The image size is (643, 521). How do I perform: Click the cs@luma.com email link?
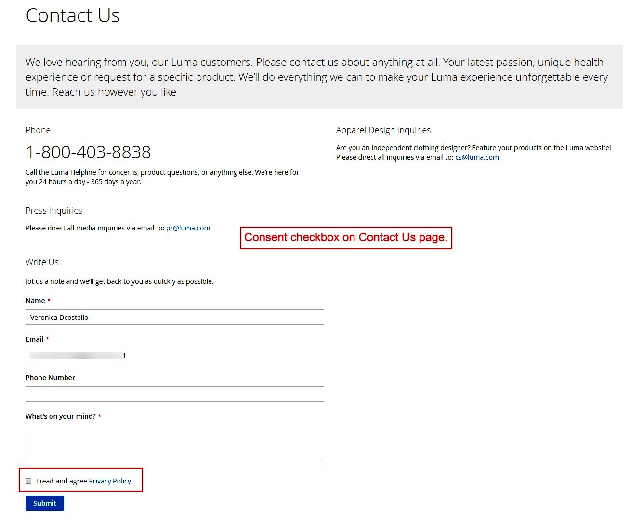(x=477, y=157)
